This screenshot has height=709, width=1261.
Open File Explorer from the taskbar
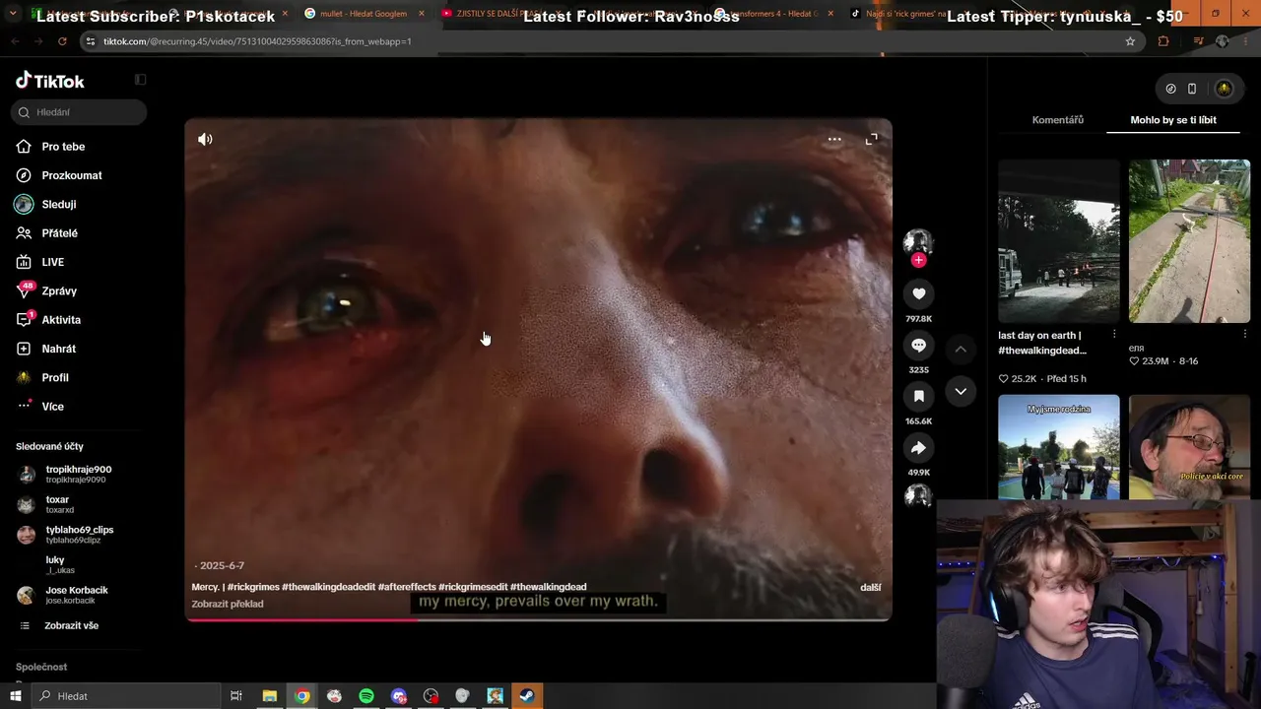269,696
